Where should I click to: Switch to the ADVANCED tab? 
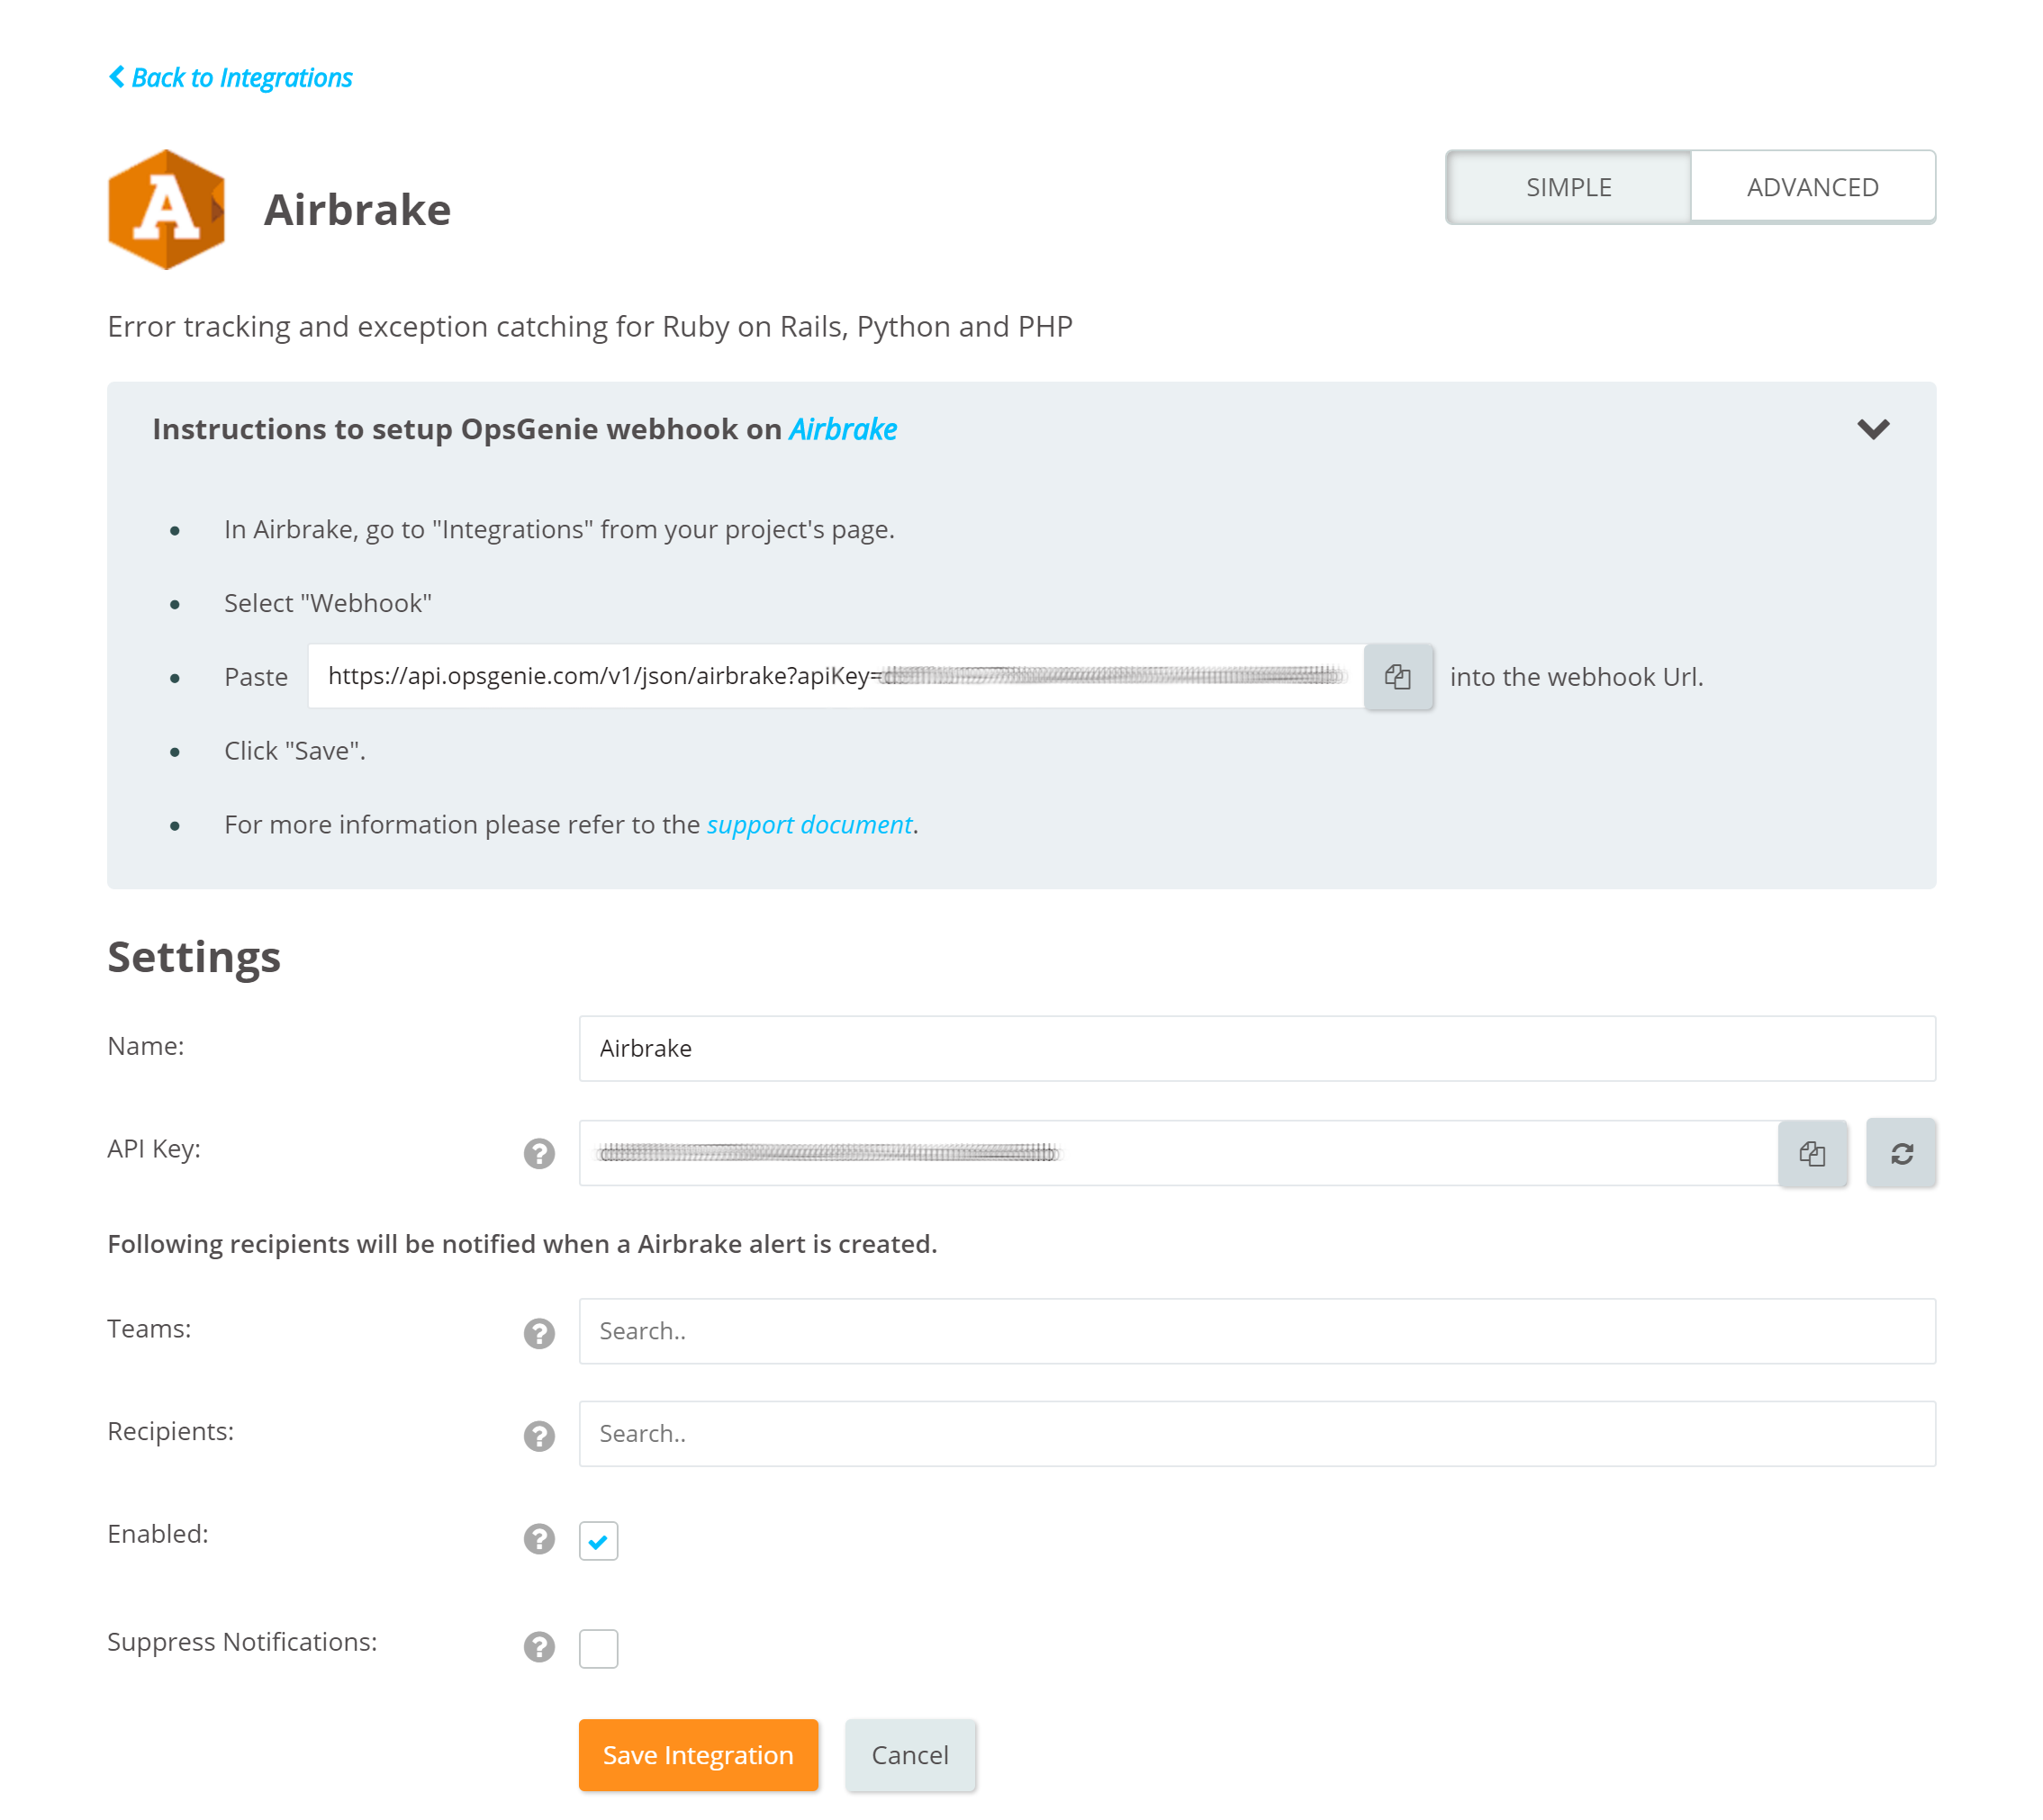point(1812,187)
